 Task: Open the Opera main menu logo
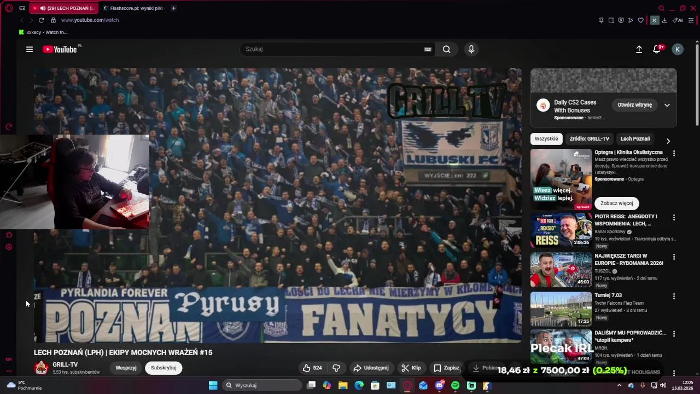point(9,8)
